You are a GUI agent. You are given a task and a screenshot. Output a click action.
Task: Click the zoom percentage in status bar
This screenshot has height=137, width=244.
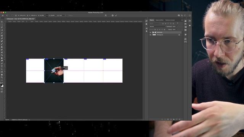pyautogui.click(x=7, y=120)
